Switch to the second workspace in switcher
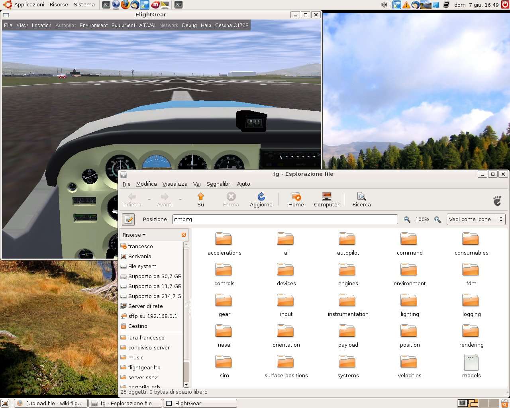 point(473,403)
